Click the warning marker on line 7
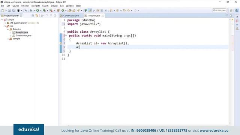This screenshot has width=240, height=135. pos(61,43)
